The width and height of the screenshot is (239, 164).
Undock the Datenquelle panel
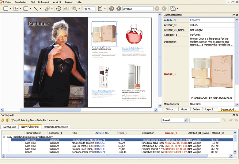tap(233, 115)
